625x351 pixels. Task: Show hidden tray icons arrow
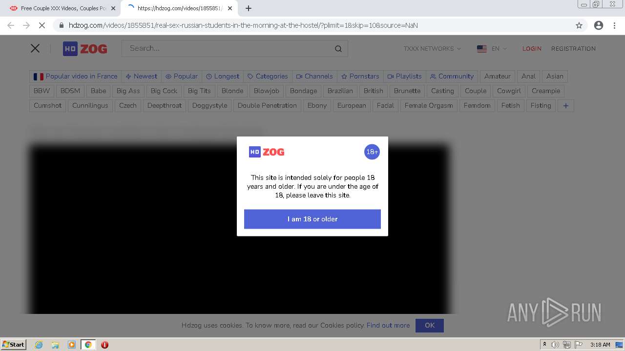[x=544, y=345]
